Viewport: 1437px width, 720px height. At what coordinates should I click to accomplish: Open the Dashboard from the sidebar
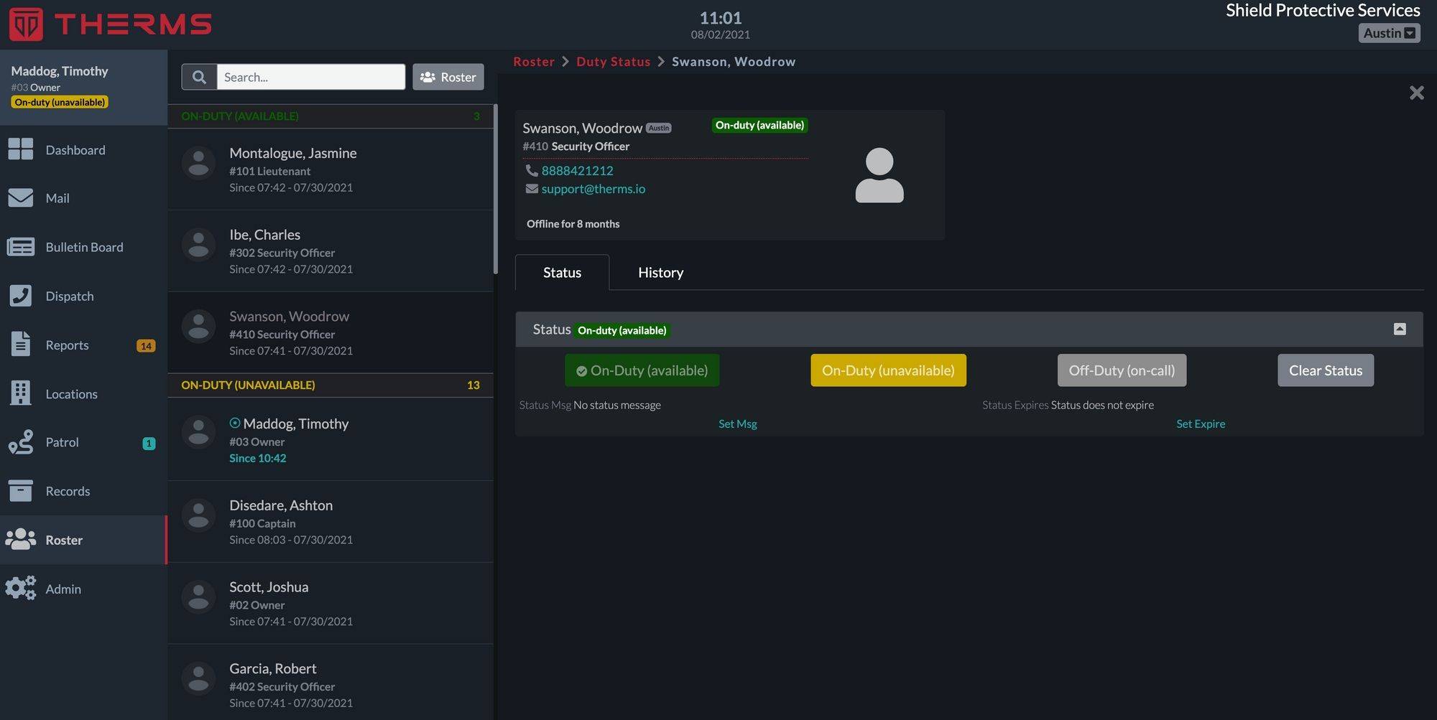click(x=75, y=149)
